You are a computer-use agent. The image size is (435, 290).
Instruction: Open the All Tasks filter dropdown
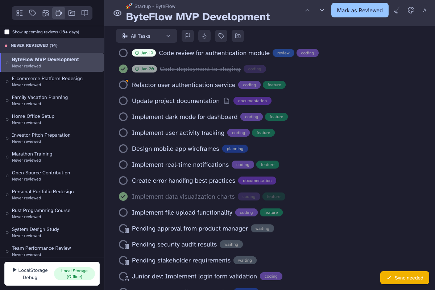(146, 36)
